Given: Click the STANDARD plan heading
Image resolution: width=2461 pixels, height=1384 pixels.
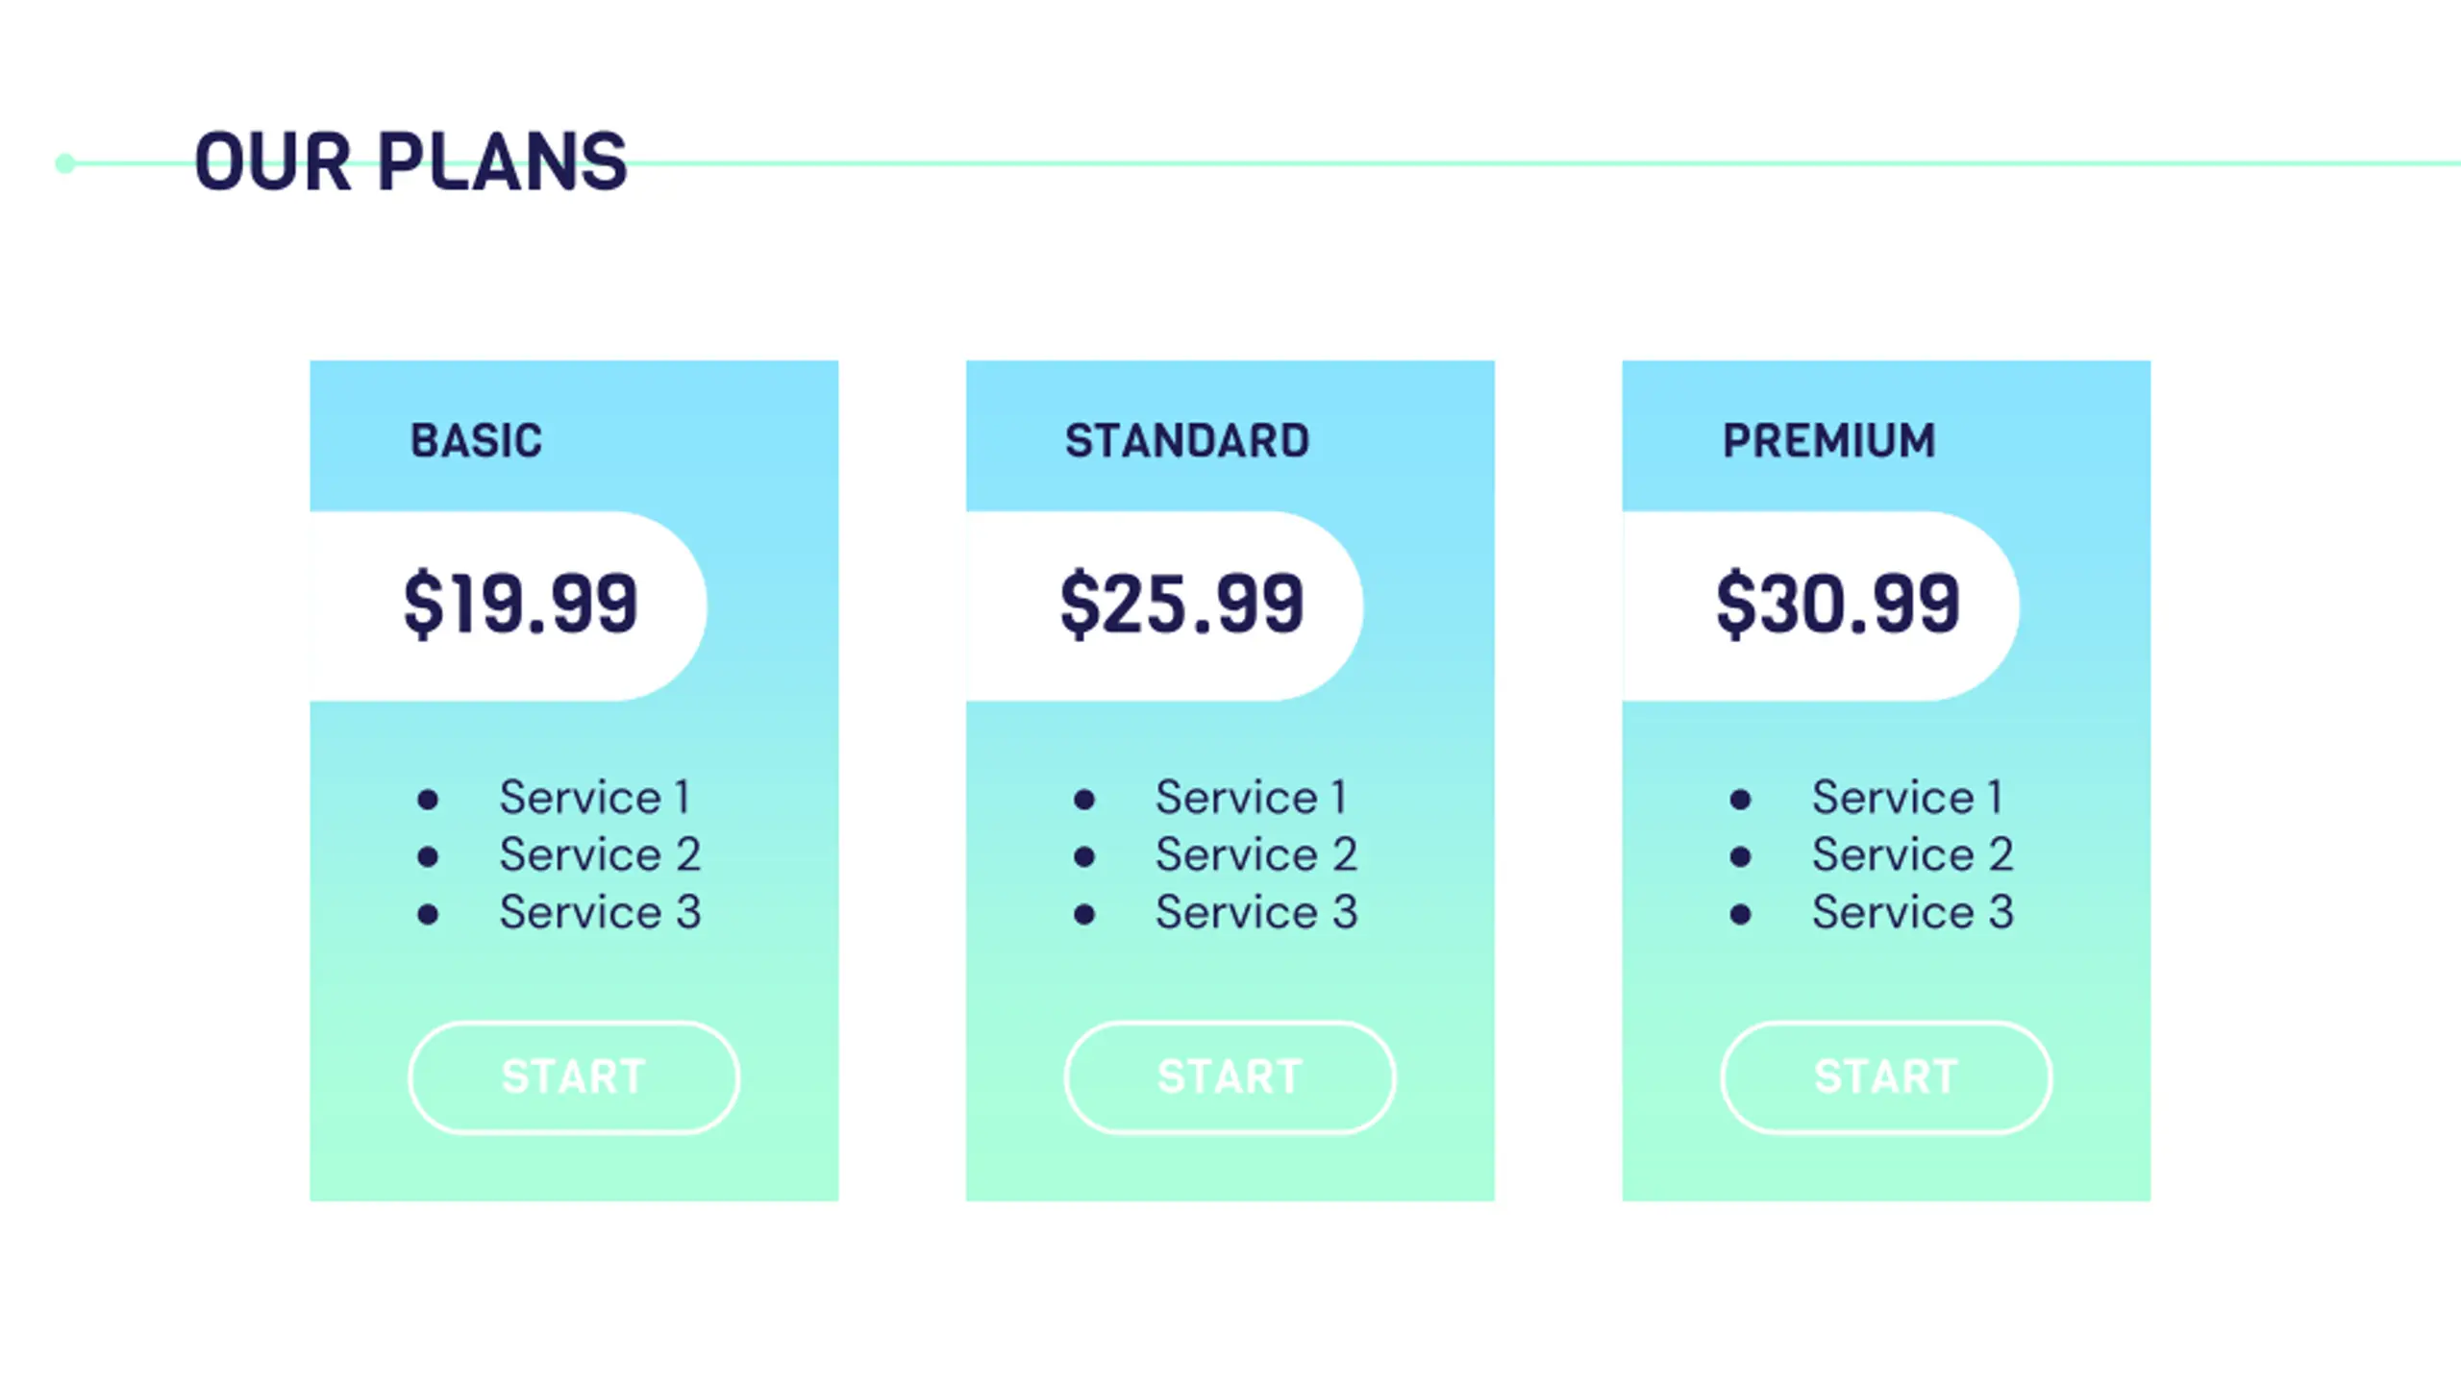Looking at the screenshot, I should point(1187,441).
